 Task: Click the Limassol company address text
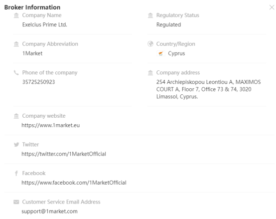[209, 89]
